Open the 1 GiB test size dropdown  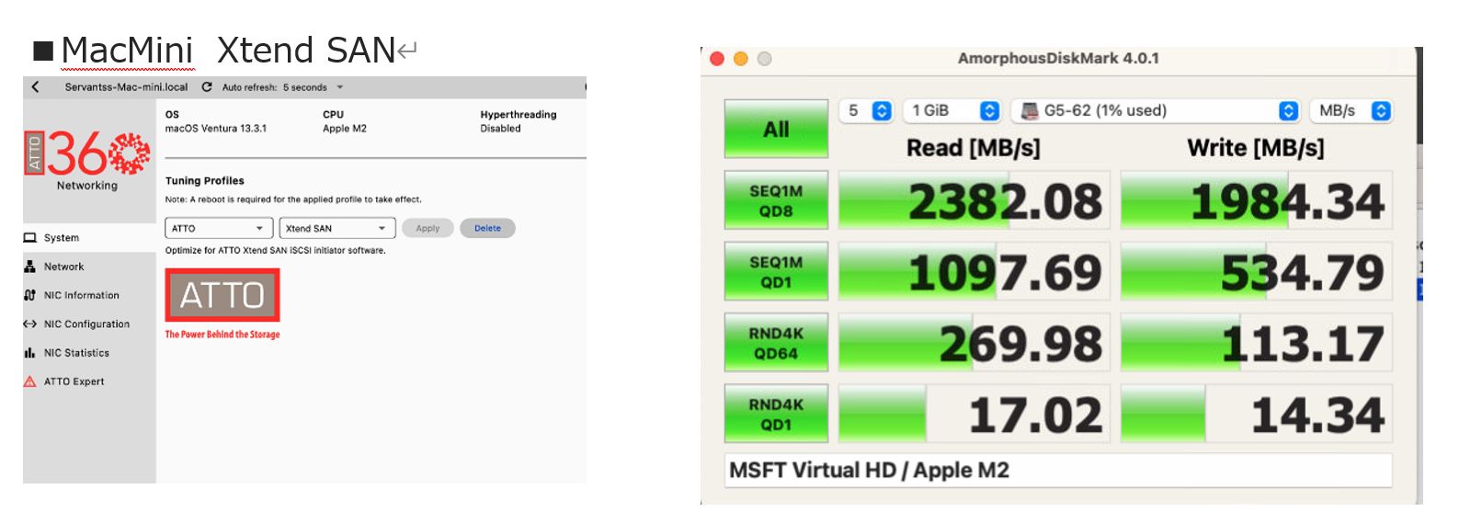pos(952,110)
